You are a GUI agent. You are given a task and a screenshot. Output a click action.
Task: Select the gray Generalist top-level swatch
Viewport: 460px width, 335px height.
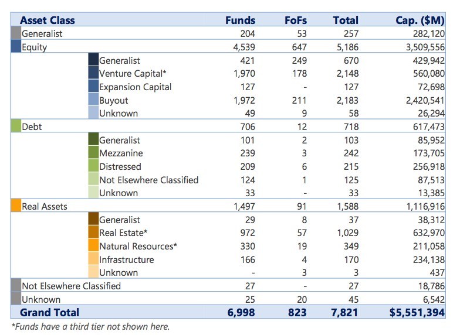point(16,33)
